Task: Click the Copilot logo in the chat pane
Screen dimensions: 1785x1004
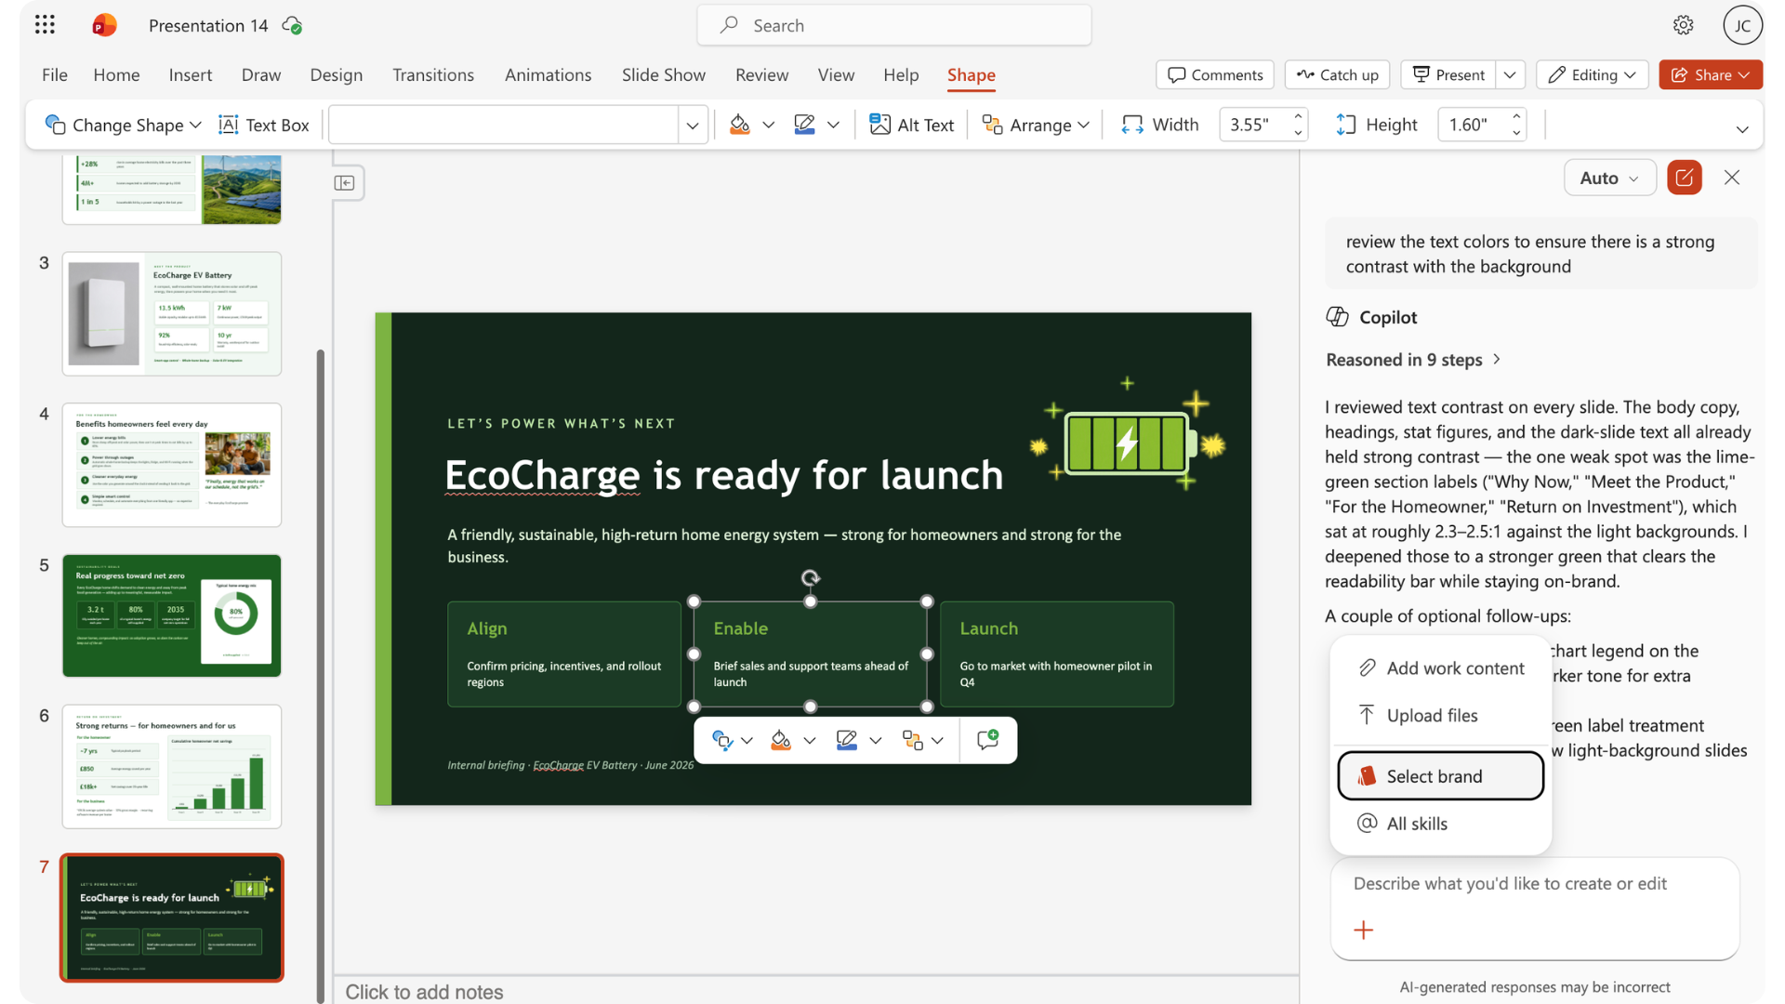Action: click(1337, 317)
